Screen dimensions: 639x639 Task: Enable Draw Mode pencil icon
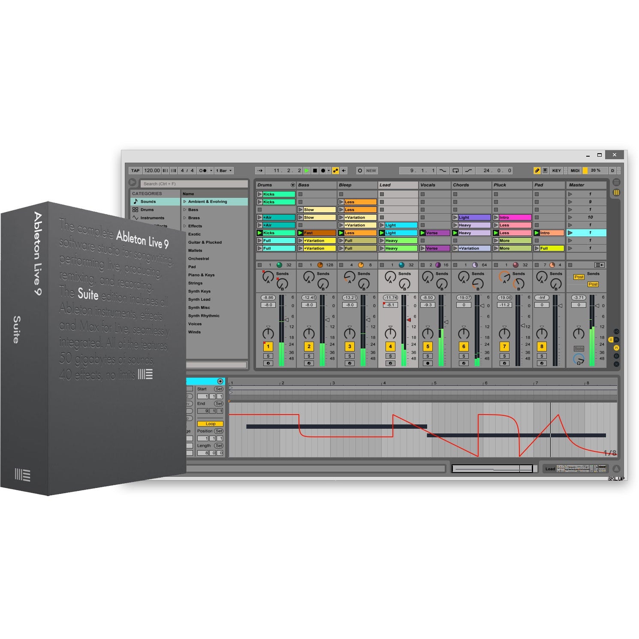[x=537, y=170]
